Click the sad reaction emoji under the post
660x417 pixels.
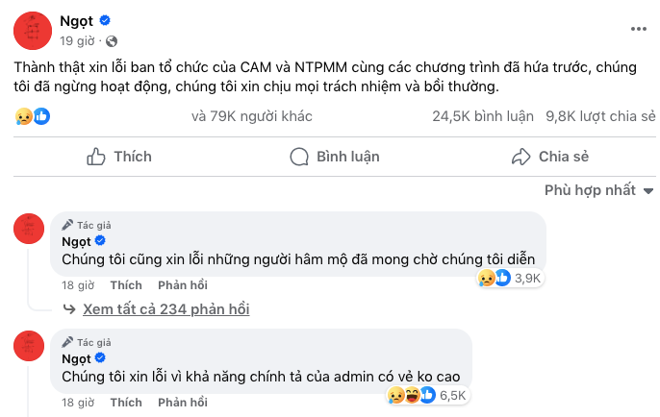click(x=23, y=116)
